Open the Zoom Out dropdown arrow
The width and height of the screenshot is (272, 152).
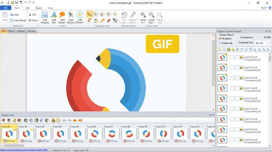tap(154, 22)
